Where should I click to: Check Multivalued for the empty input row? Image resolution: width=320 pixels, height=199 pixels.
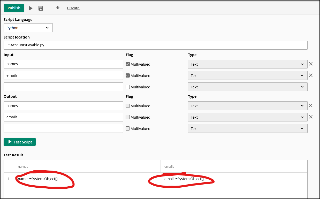pyautogui.click(x=128, y=87)
